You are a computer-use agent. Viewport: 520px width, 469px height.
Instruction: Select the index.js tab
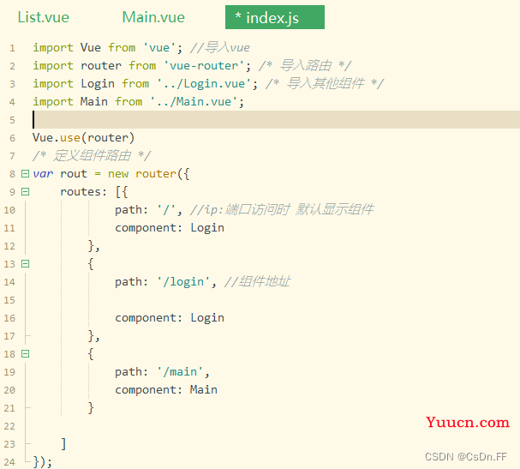(275, 17)
